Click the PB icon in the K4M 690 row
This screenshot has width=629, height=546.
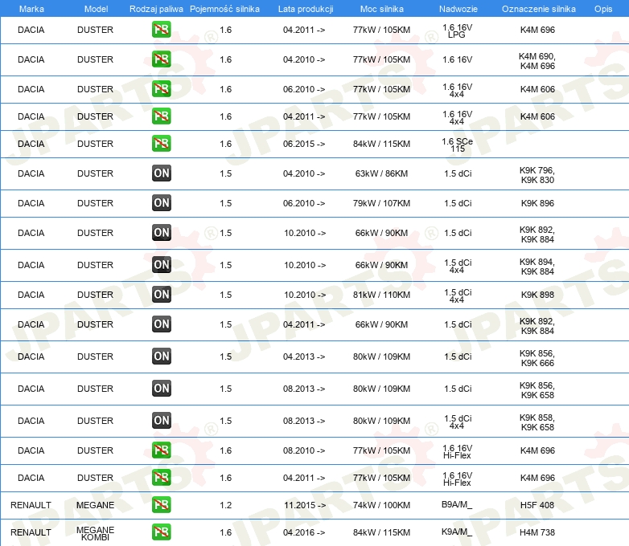[161, 59]
